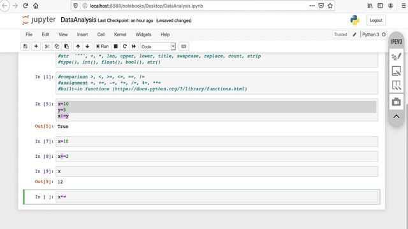This screenshot has width=408, height=229.
Task: Click the IPEVO annotation panel logo
Action: click(396, 41)
